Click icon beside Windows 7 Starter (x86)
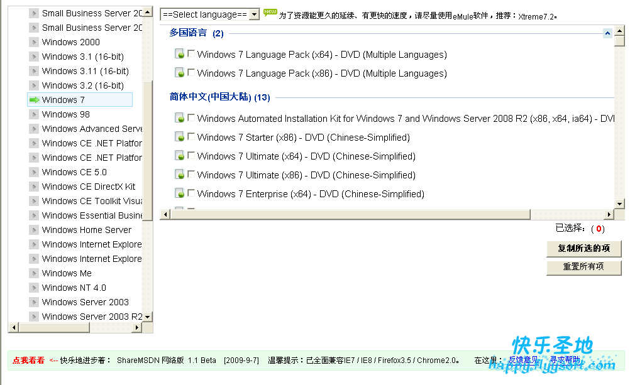The width and height of the screenshot is (630, 385). [x=180, y=137]
